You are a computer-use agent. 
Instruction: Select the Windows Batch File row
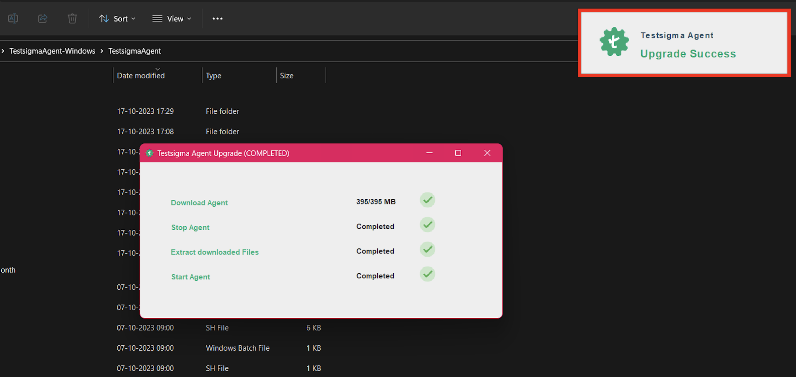(237, 348)
